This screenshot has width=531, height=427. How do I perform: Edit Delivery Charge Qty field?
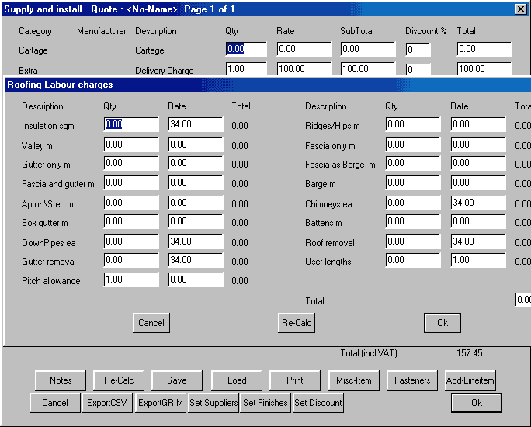(x=246, y=69)
